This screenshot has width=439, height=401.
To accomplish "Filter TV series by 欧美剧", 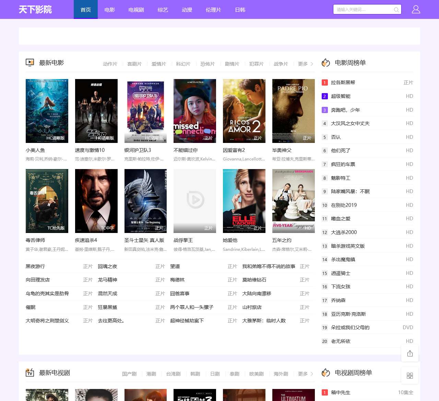I will click(x=257, y=374).
